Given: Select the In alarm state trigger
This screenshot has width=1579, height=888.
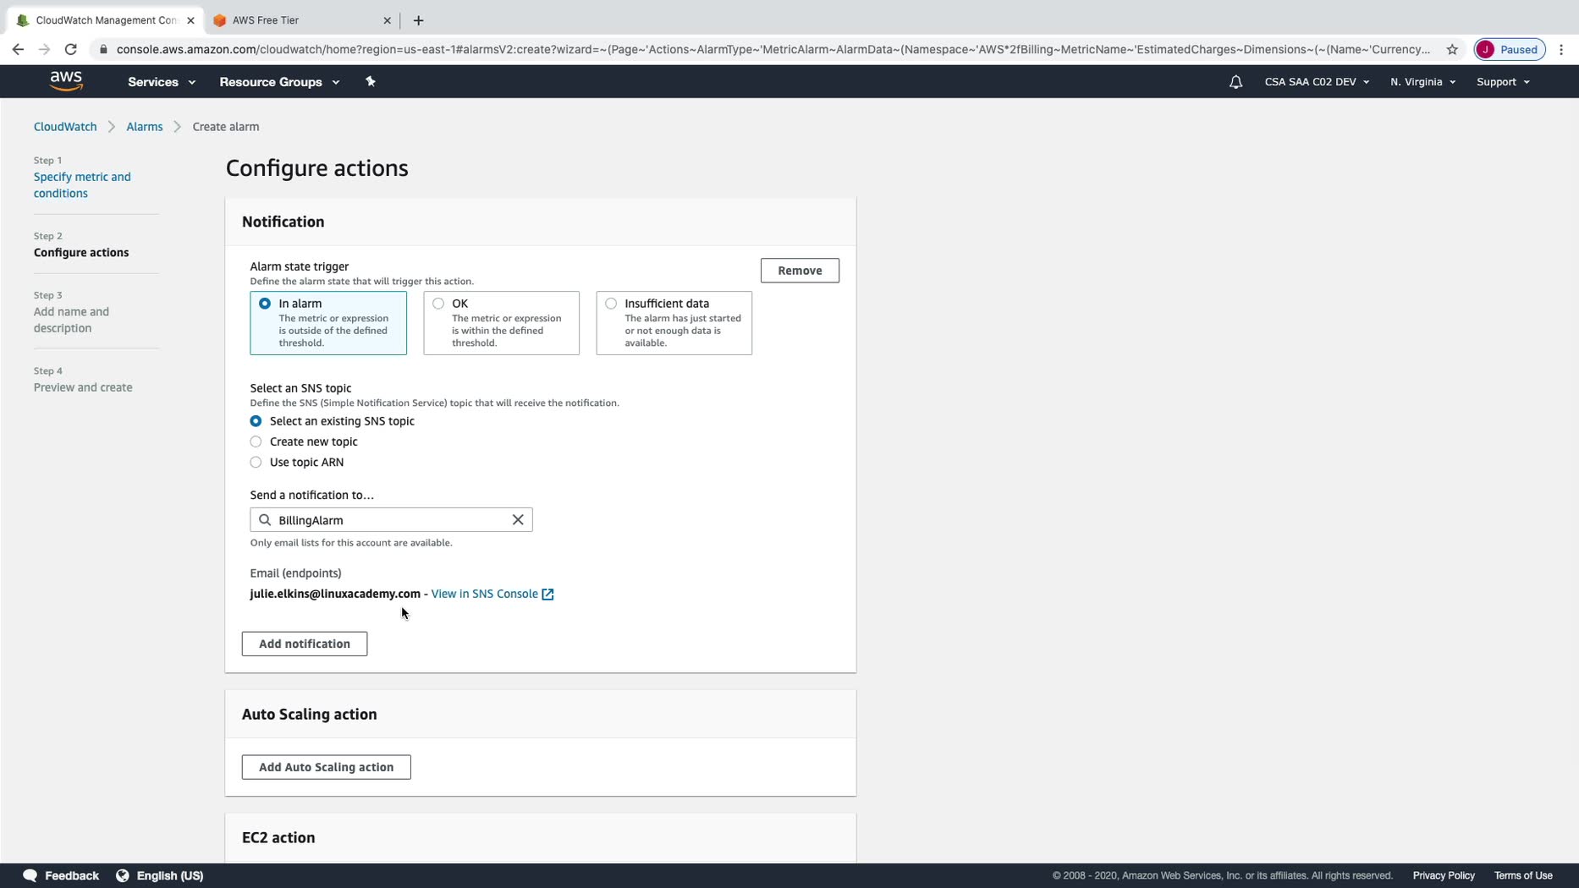Looking at the screenshot, I should pos(328,323).
